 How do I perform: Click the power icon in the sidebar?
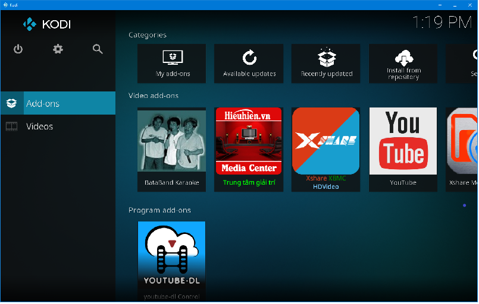pos(18,49)
